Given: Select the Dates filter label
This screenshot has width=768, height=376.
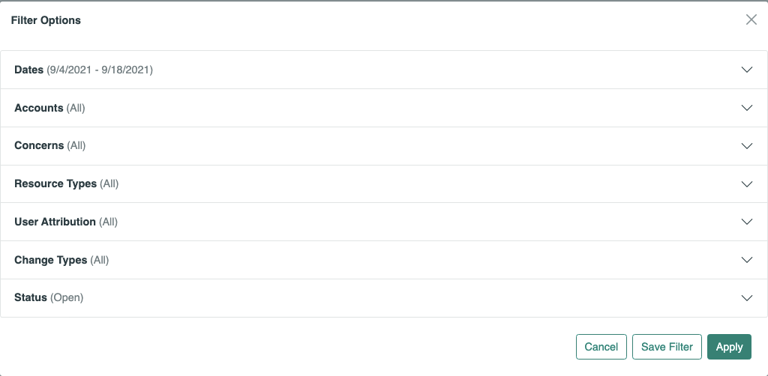Looking at the screenshot, I should click(29, 70).
